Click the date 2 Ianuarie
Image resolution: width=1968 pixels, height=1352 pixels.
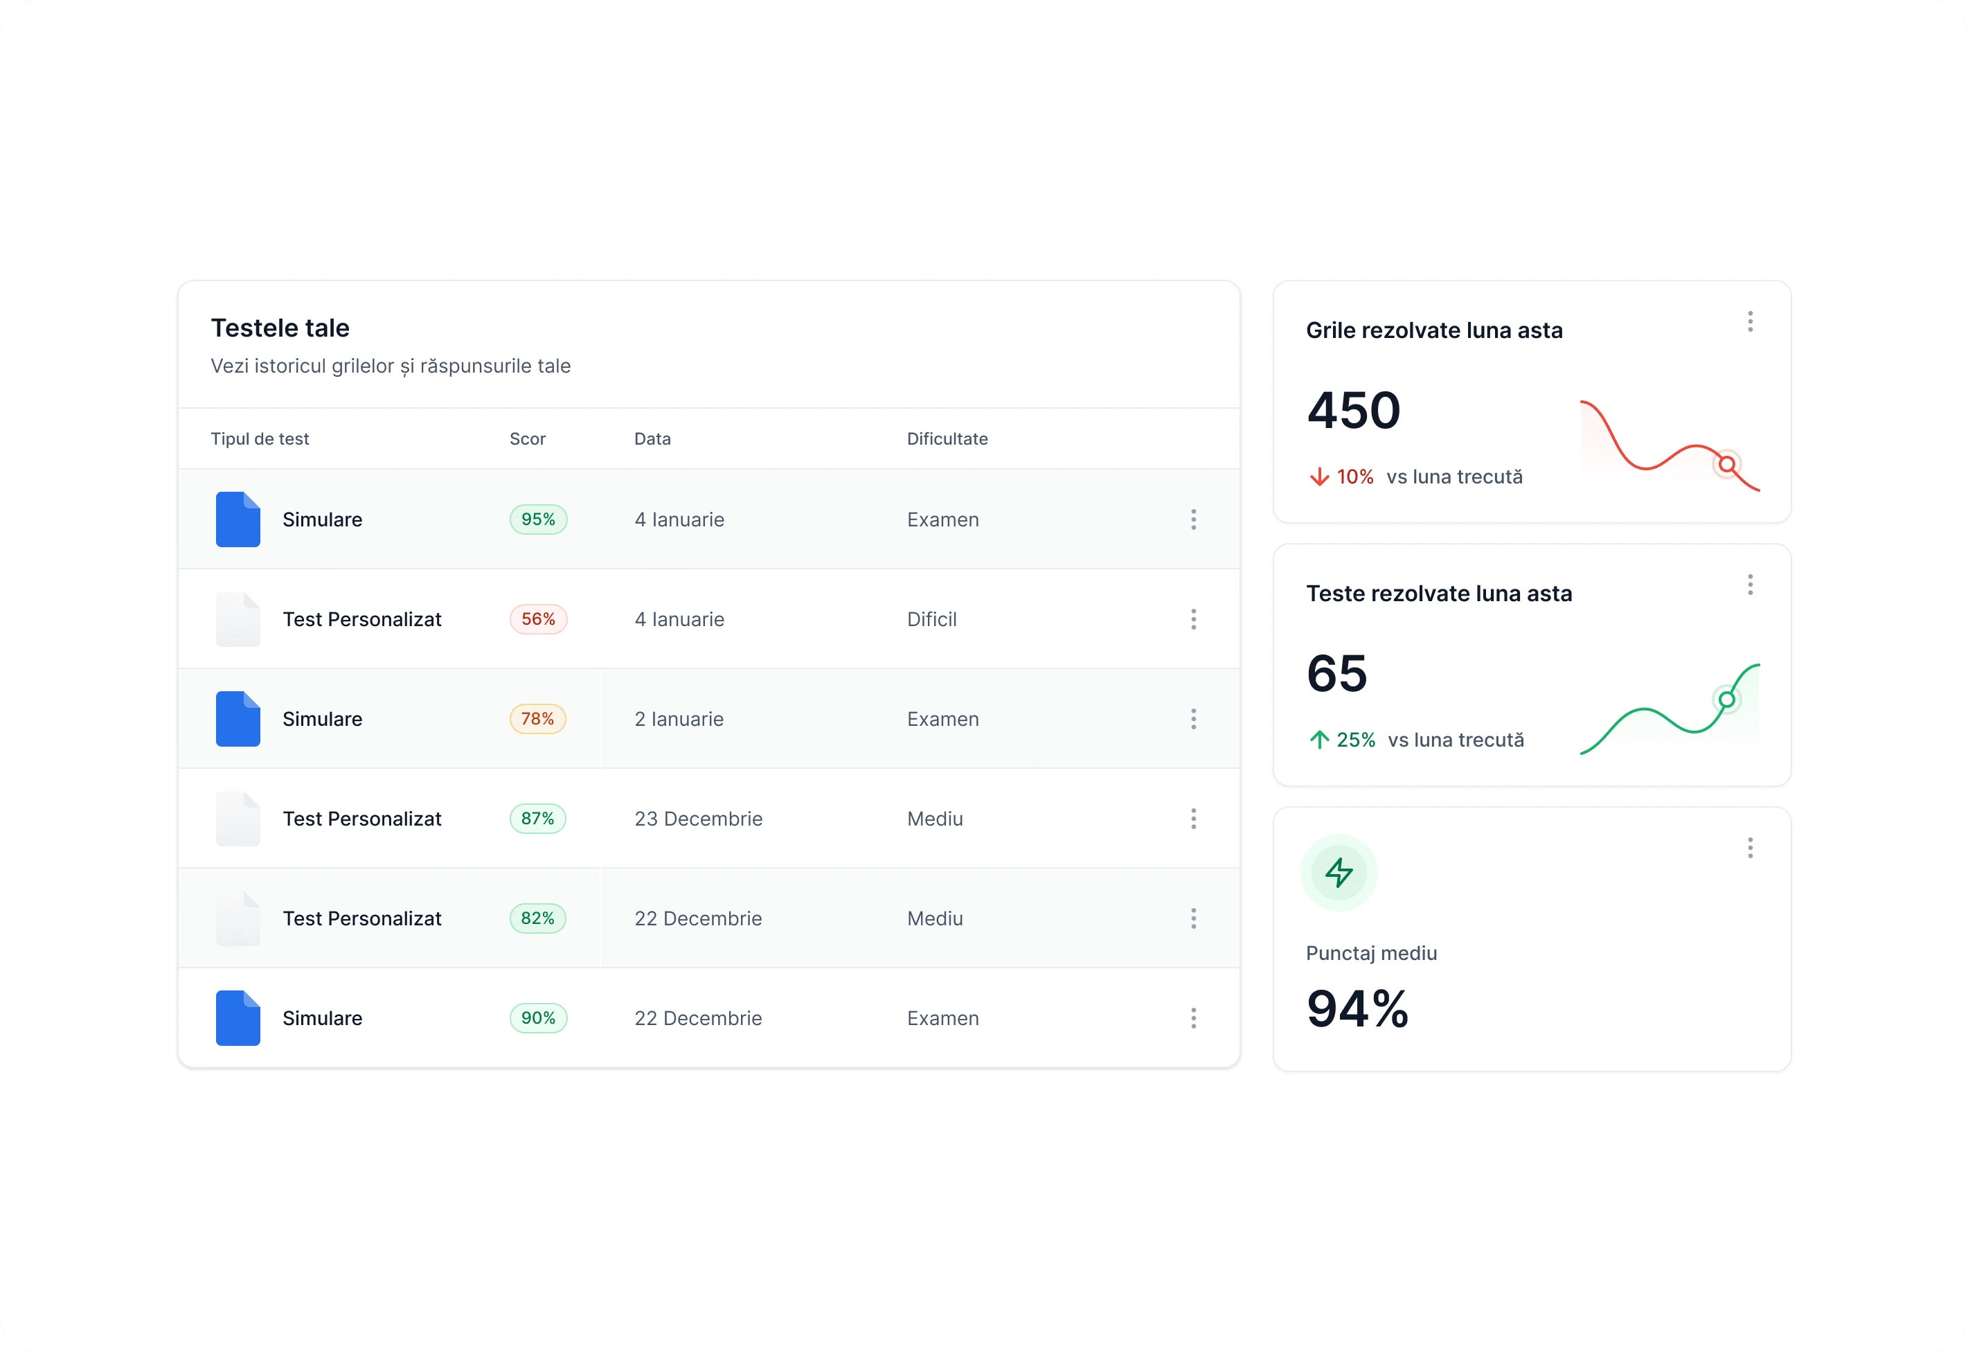679,719
